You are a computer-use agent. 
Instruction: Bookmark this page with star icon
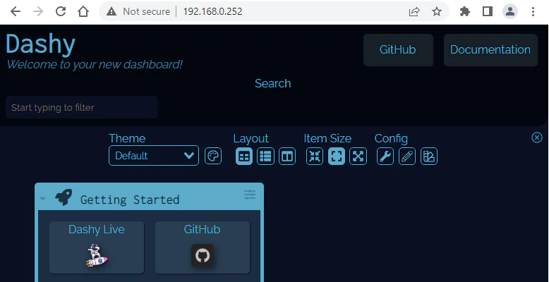pos(437,11)
